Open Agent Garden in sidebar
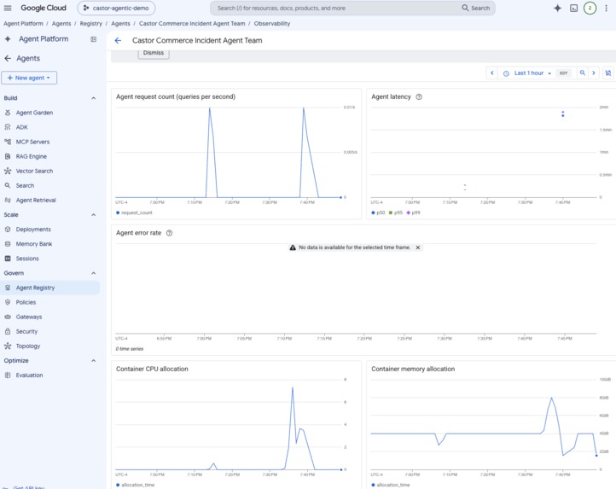Image resolution: width=616 pixels, height=489 pixels. (x=34, y=113)
